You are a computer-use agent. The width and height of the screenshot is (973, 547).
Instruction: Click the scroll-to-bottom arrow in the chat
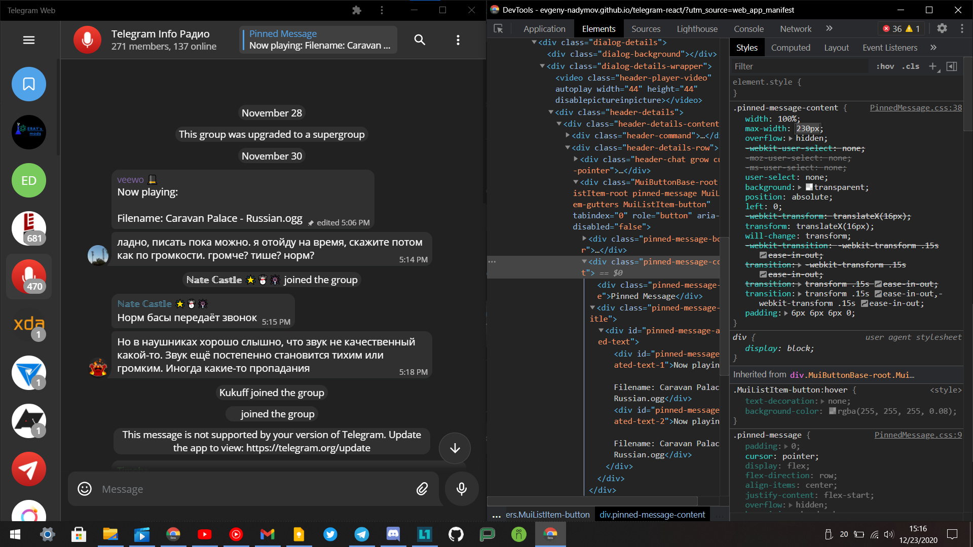[455, 448]
